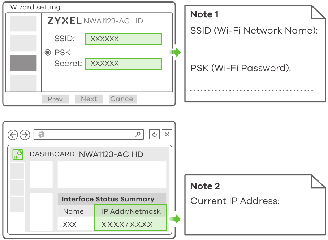The width and height of the screenshot is (328, 240).
Task: Click the X.X.X.X / X.X.X.X address cell
Action: click(x=127, y=224)
